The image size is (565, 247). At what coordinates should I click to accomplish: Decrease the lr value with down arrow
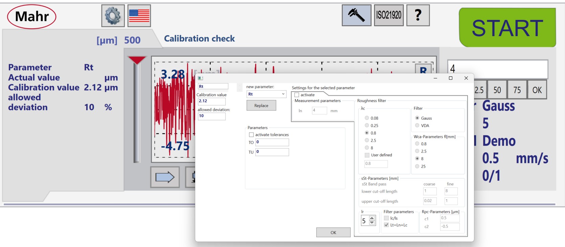[372, 223]
